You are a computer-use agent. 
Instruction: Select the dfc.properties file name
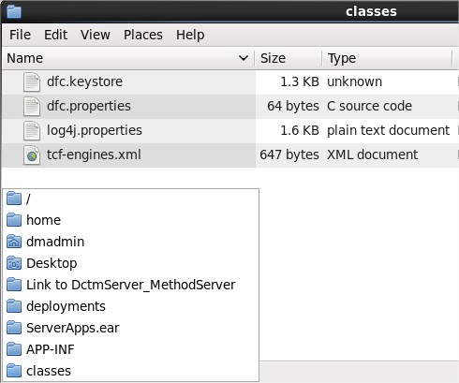[x=89, y=106]
